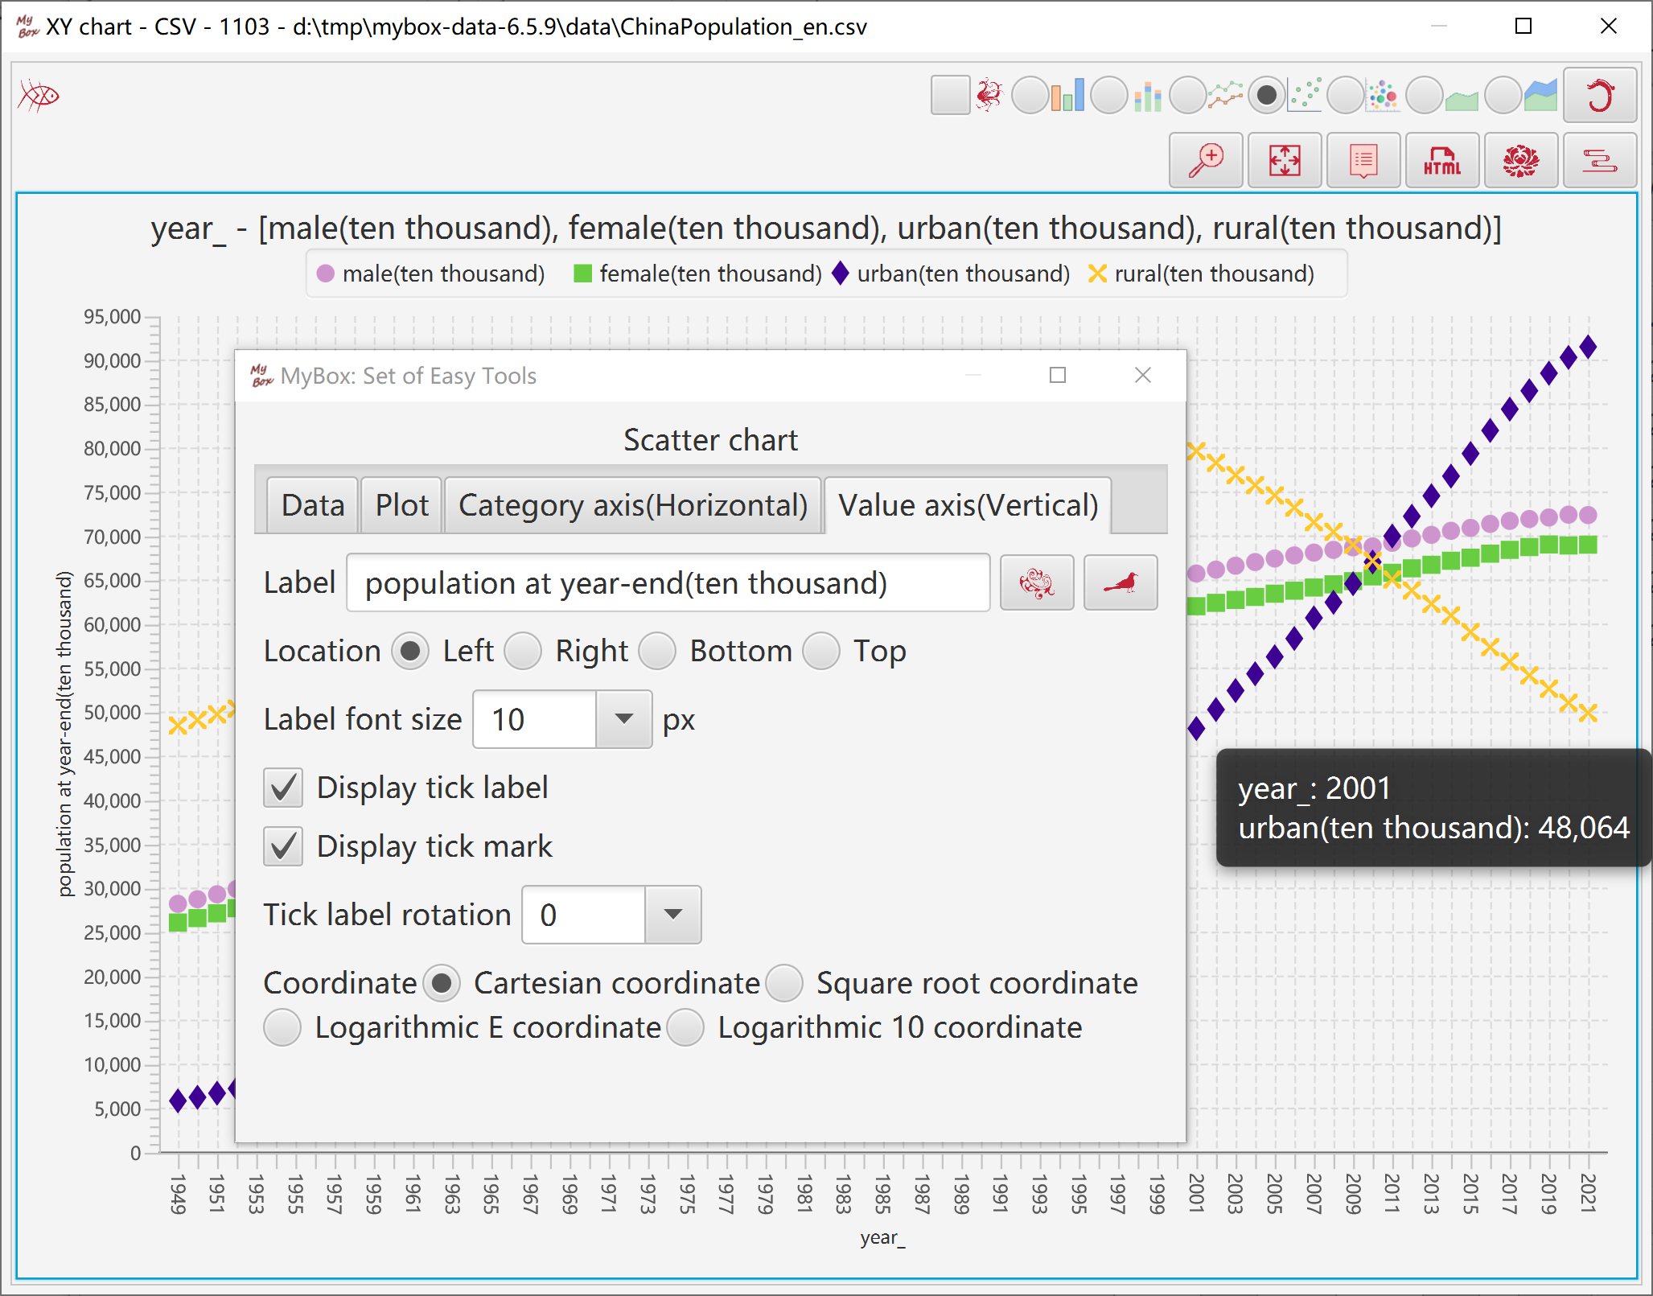The width and height of the screenshot is (1653, 1296).
Task: Click the red phoenix icon in toolbar
Action: [x=989, y=95]
